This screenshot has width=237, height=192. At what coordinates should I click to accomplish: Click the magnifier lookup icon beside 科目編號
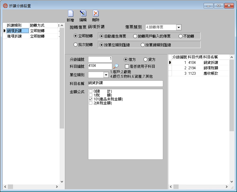(116, 66)
